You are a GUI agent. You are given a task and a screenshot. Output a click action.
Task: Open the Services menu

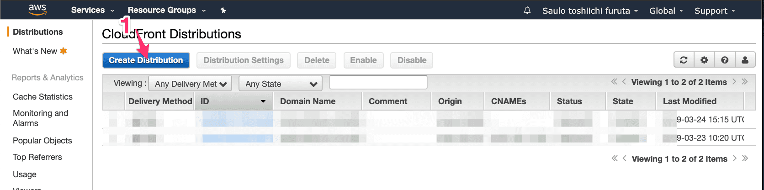click(x=92, y=10)
